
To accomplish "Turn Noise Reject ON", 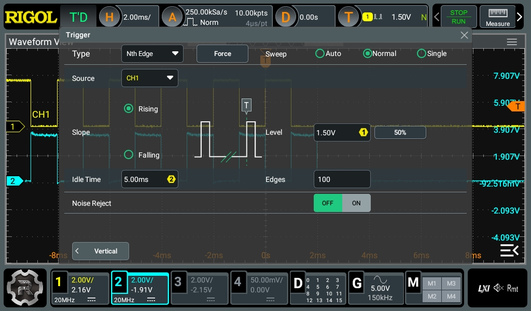I will (356, 203).
